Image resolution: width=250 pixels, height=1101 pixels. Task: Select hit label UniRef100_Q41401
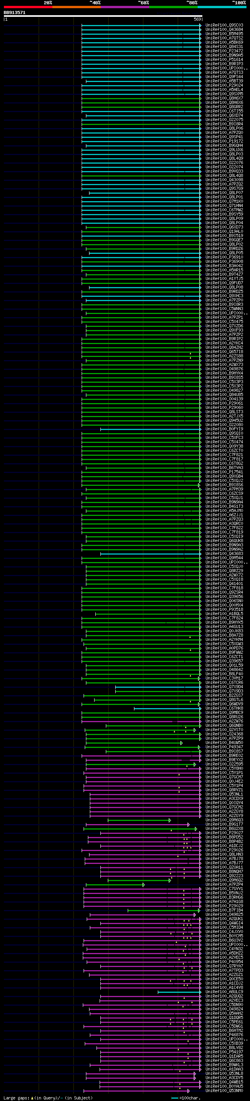pyautogui.click(x=224, y=584)
